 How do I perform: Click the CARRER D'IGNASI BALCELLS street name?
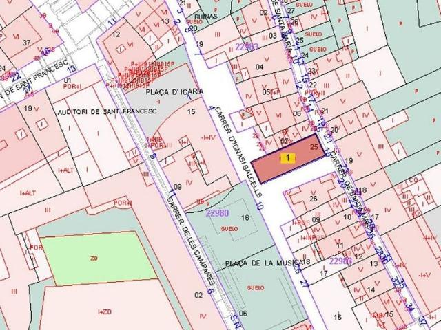(239, 151)
